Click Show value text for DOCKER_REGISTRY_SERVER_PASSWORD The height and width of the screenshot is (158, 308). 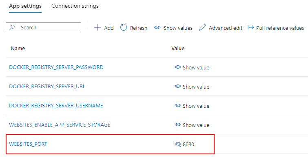pyautogui.click(x=196, y=68)
